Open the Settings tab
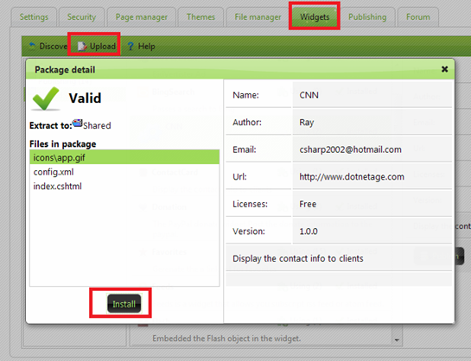471x361 pixels. 34,17
